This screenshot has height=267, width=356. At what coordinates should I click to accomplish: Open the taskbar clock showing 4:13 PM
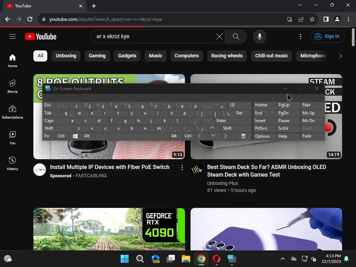(x=331, y=259)
